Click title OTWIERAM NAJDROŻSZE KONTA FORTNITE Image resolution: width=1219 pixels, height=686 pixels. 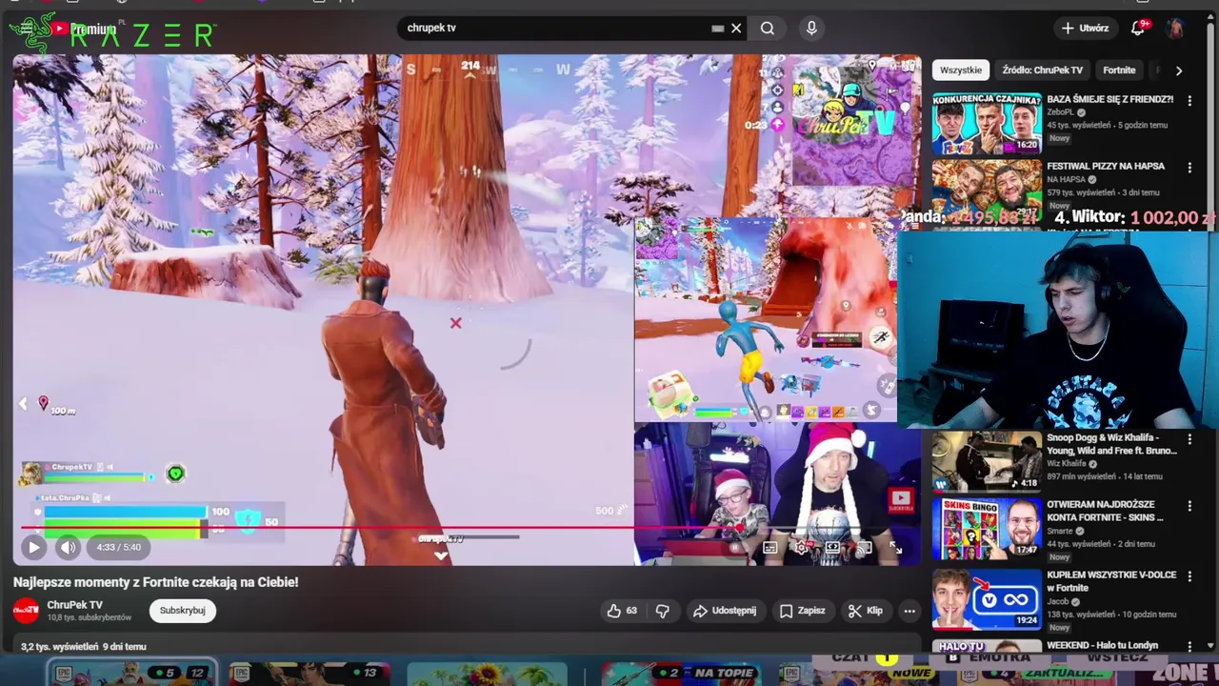pyautogui.click(x=1105, y=511)
